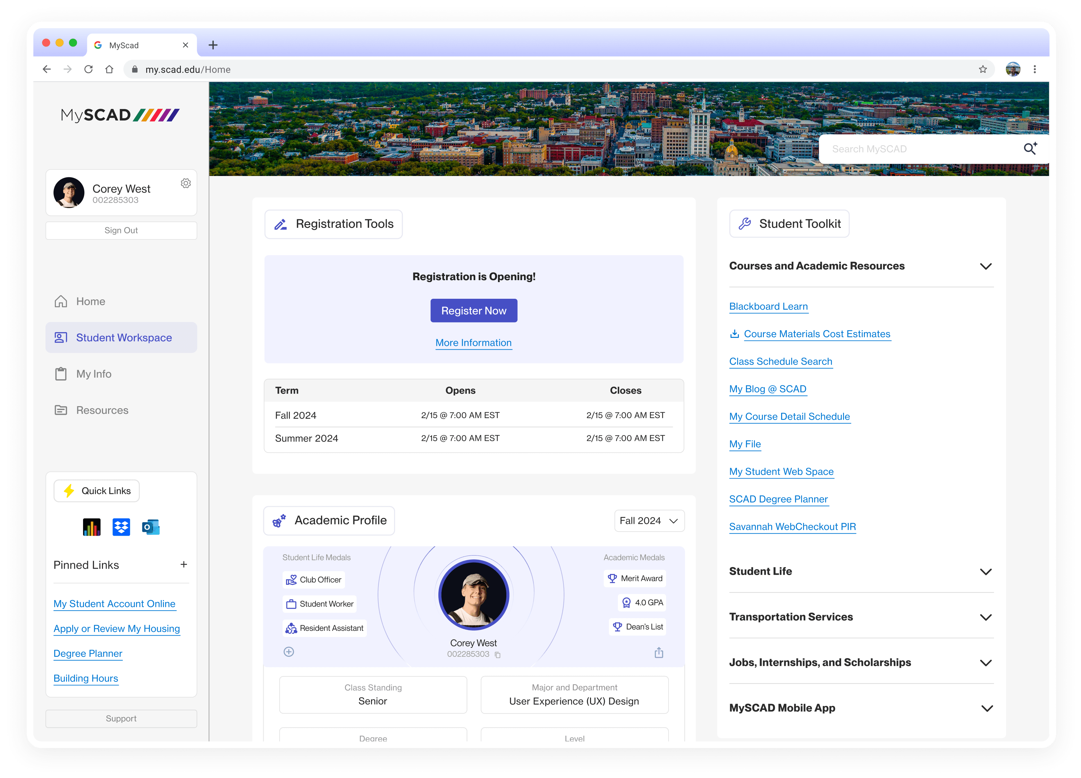Add a student life medal with plus circle
Image resolution: width=1081 pixels, height=778 pixels.
point(289,652)
